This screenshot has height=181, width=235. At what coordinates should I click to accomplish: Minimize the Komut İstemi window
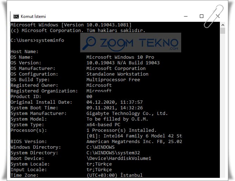pyautogui.click(x=186, y=16)
